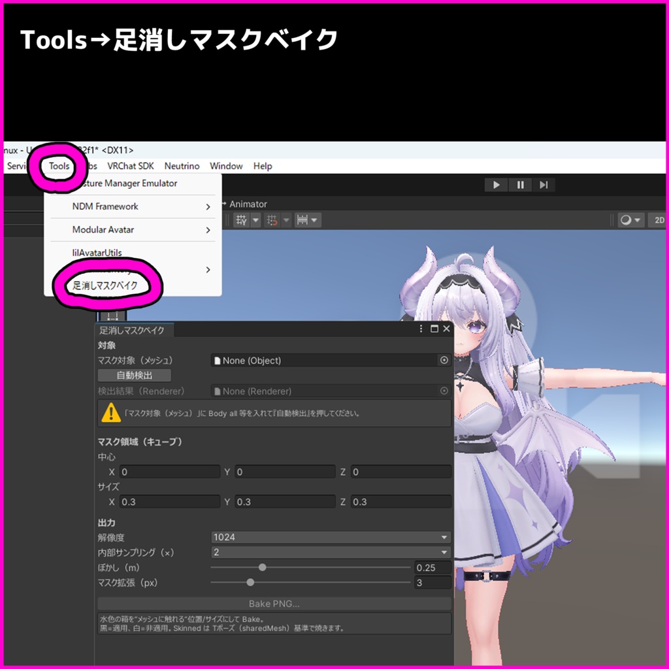Close the 足消しマスクベイク window
Screen dimensions: 669x669
[x=446, y=329]
